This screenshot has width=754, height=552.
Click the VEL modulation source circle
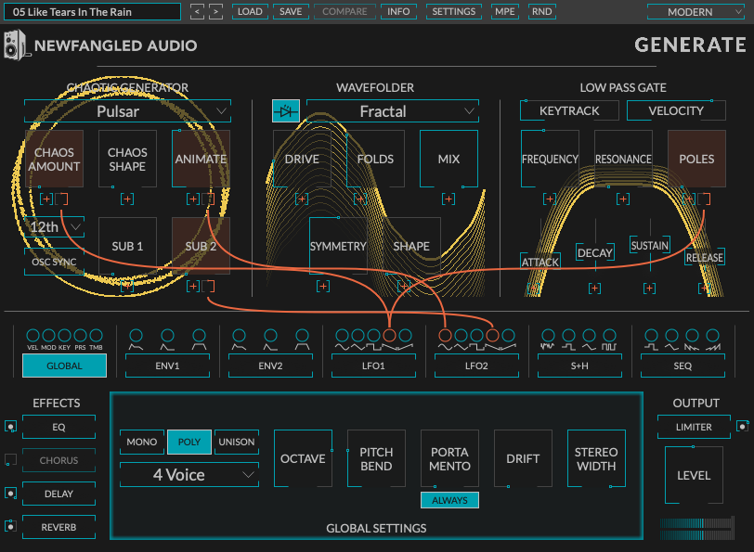tap(32, 335)
